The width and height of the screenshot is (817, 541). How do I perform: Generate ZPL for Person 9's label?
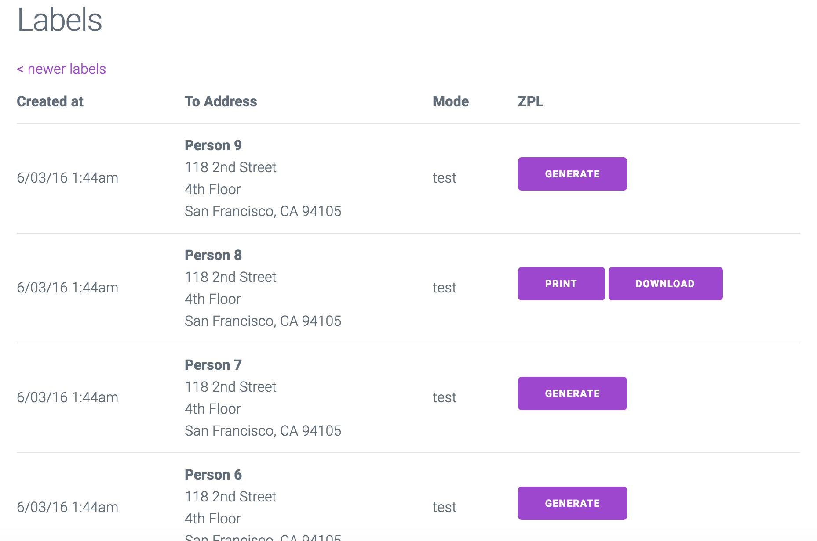point(572,174)
